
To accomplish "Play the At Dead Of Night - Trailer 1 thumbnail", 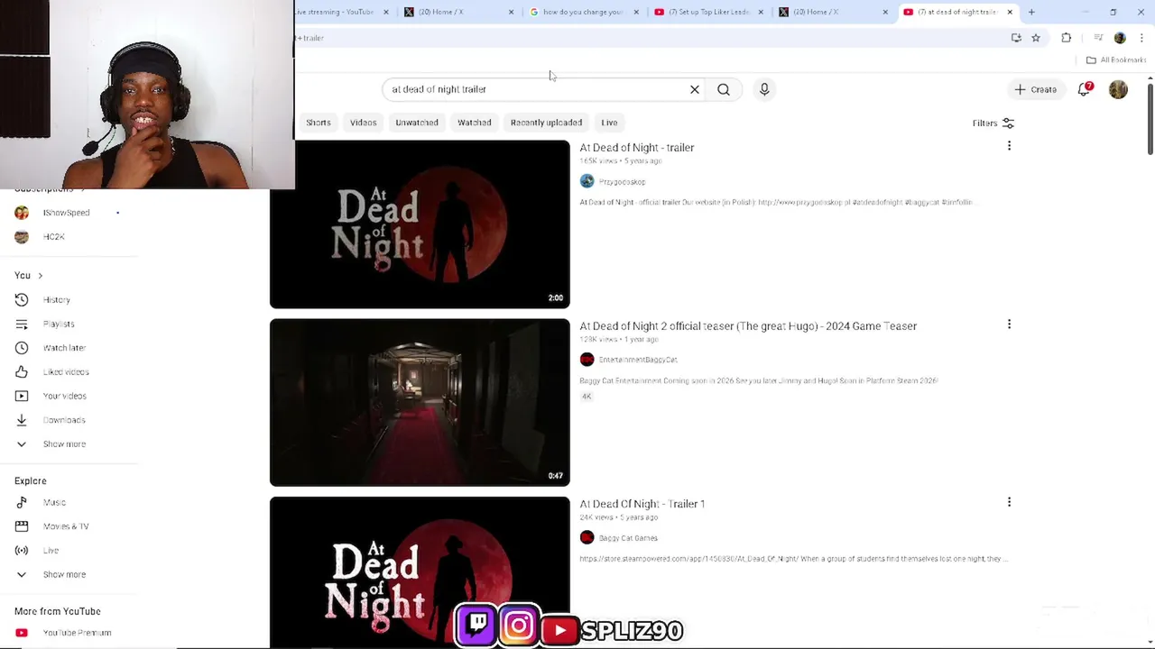I will [420, 572].
